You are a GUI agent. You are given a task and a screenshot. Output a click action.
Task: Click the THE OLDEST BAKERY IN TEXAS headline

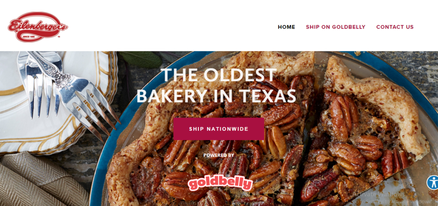tap(216, 85)
